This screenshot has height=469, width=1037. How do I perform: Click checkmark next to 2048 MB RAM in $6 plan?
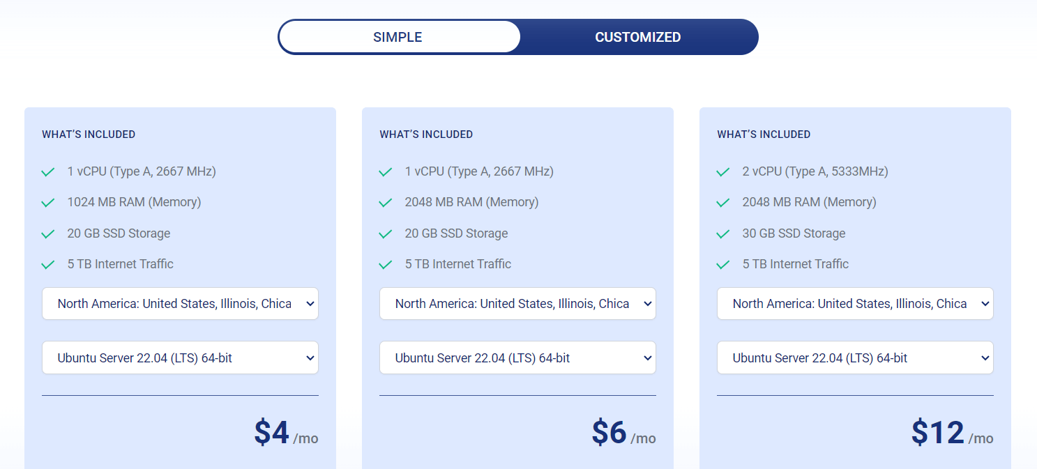(386, 203)
